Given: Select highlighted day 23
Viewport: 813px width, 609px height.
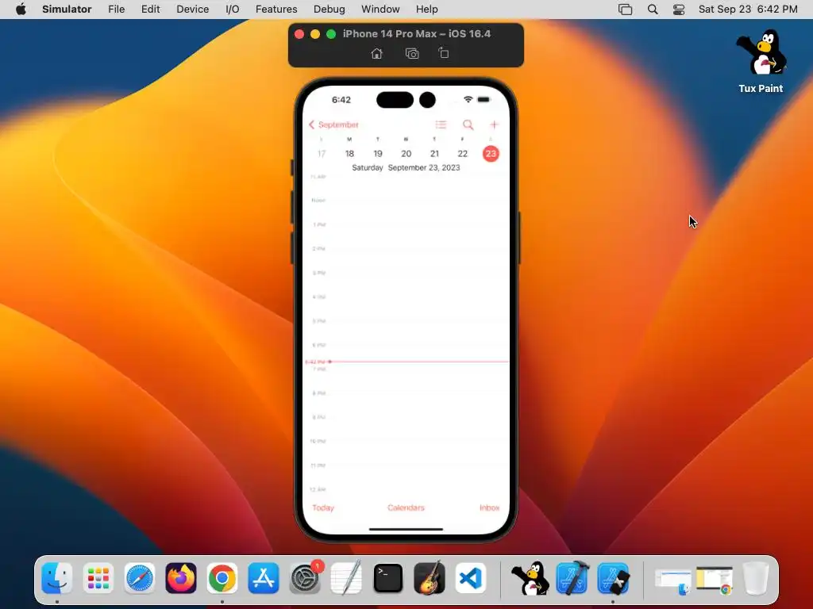Looking at the screenshot, I should (491, 154).
